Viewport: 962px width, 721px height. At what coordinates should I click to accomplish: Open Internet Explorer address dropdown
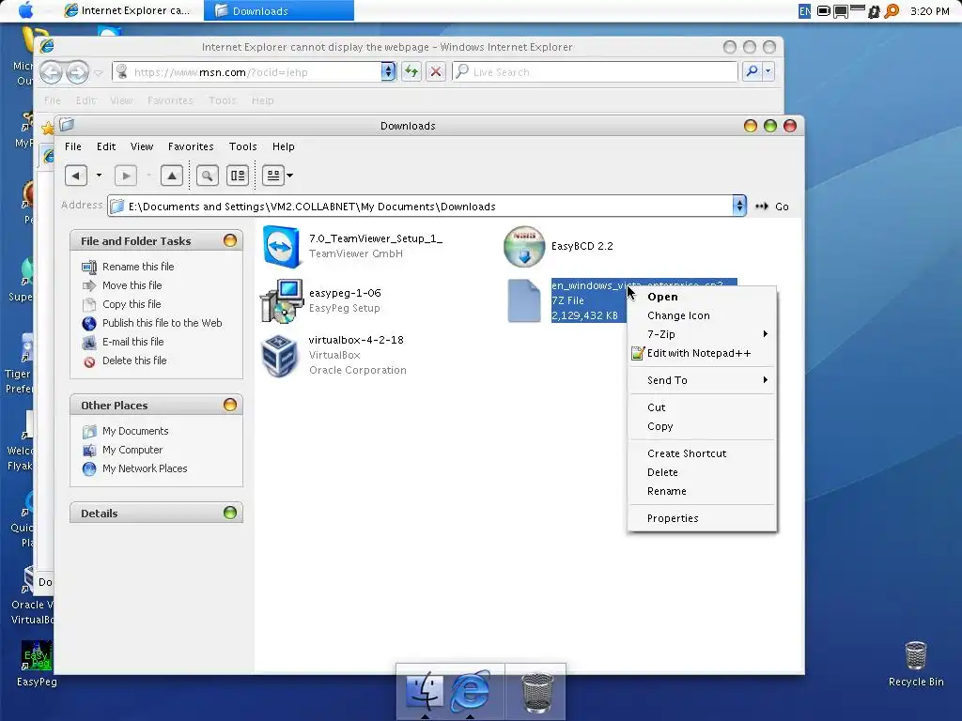[x=388, y=71]
